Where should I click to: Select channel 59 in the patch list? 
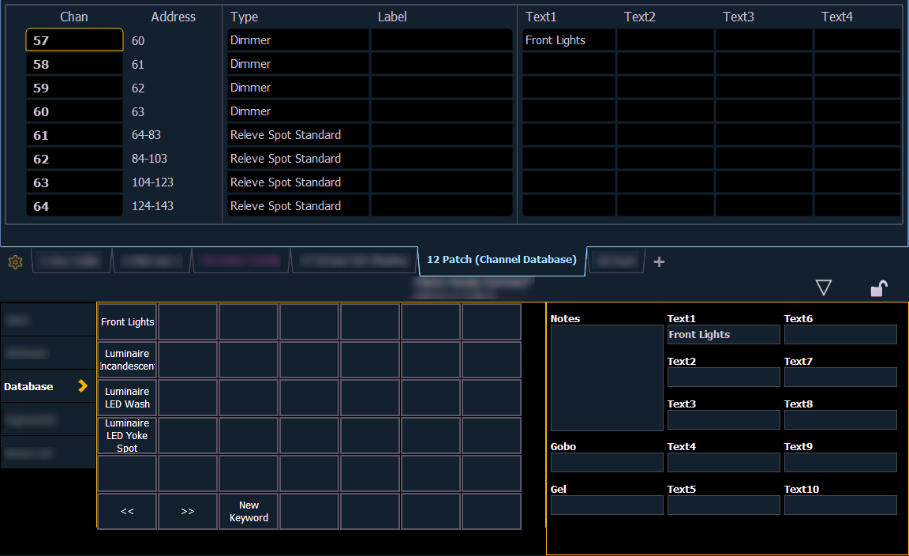point(74,88)
